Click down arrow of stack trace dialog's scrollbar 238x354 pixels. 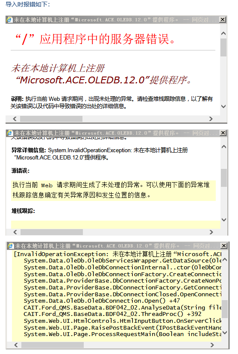(x=225, y=333)
